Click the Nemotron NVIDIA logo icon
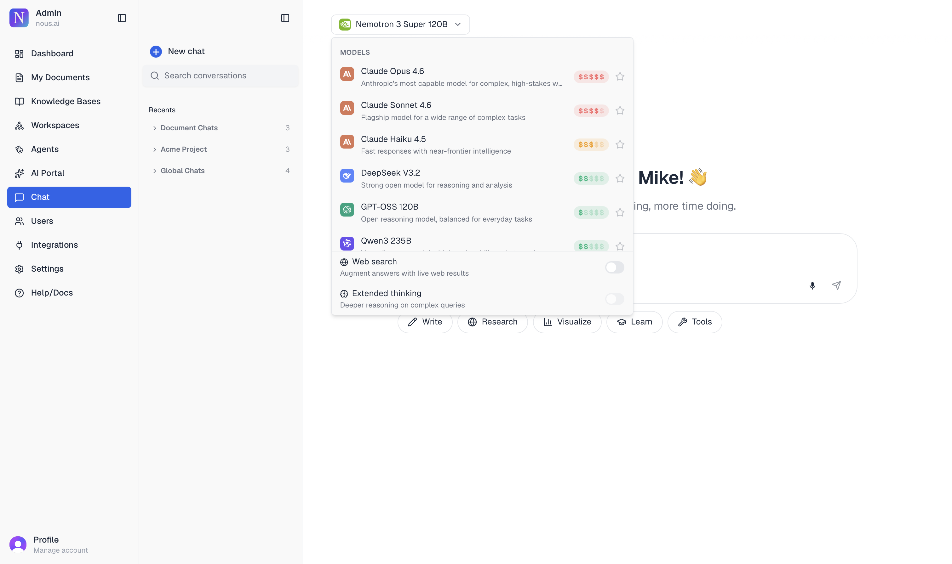The width and height of the screenshot is (952, 564). 345,24
